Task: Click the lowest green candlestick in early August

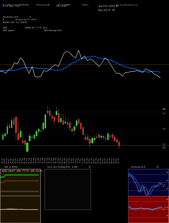Action: pos(27,147)
